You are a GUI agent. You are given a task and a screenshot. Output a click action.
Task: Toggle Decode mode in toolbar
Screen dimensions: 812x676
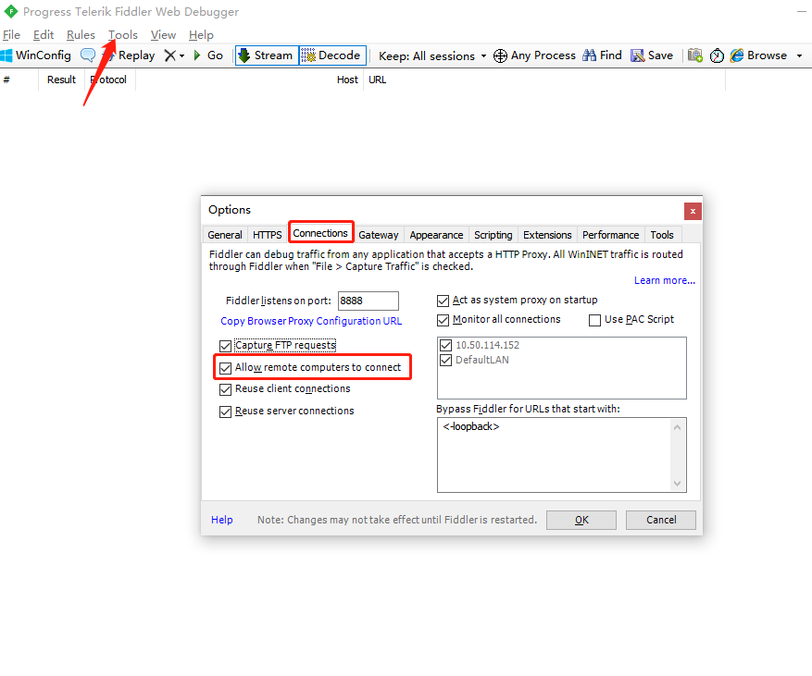pos(332,55)
